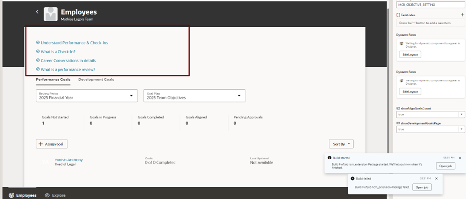Select the Employees tab in bottom bar
The height and width of the screenshot is (199, 466).
tap(23, 195)
